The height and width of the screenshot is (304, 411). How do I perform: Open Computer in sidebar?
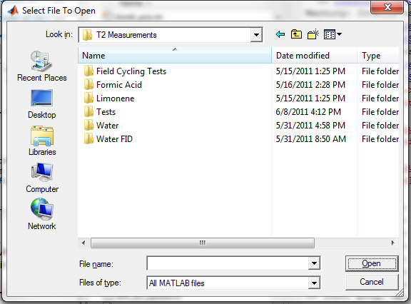coord(42,178)
